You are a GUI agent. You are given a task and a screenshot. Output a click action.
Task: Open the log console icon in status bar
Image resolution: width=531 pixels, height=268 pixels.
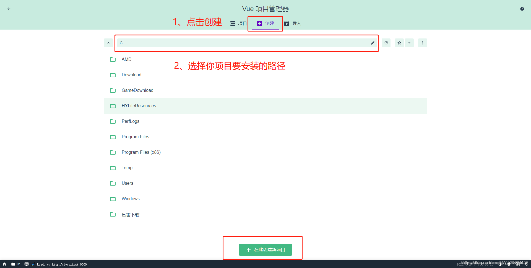coord(27,264)
